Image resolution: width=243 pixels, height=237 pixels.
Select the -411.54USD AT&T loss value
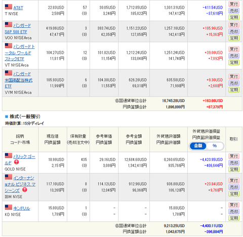213,8
